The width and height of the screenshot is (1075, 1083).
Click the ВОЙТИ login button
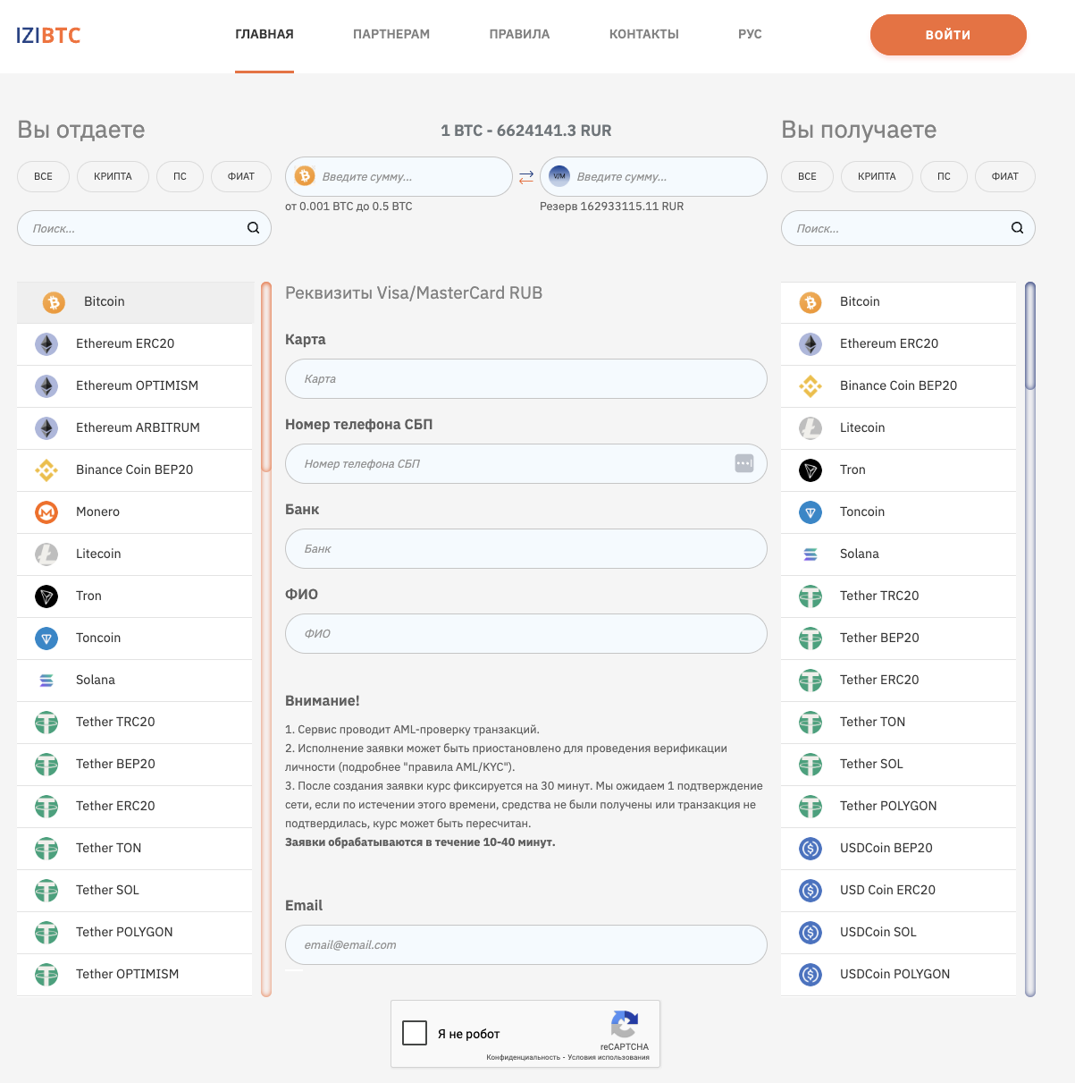coord(948,35)
